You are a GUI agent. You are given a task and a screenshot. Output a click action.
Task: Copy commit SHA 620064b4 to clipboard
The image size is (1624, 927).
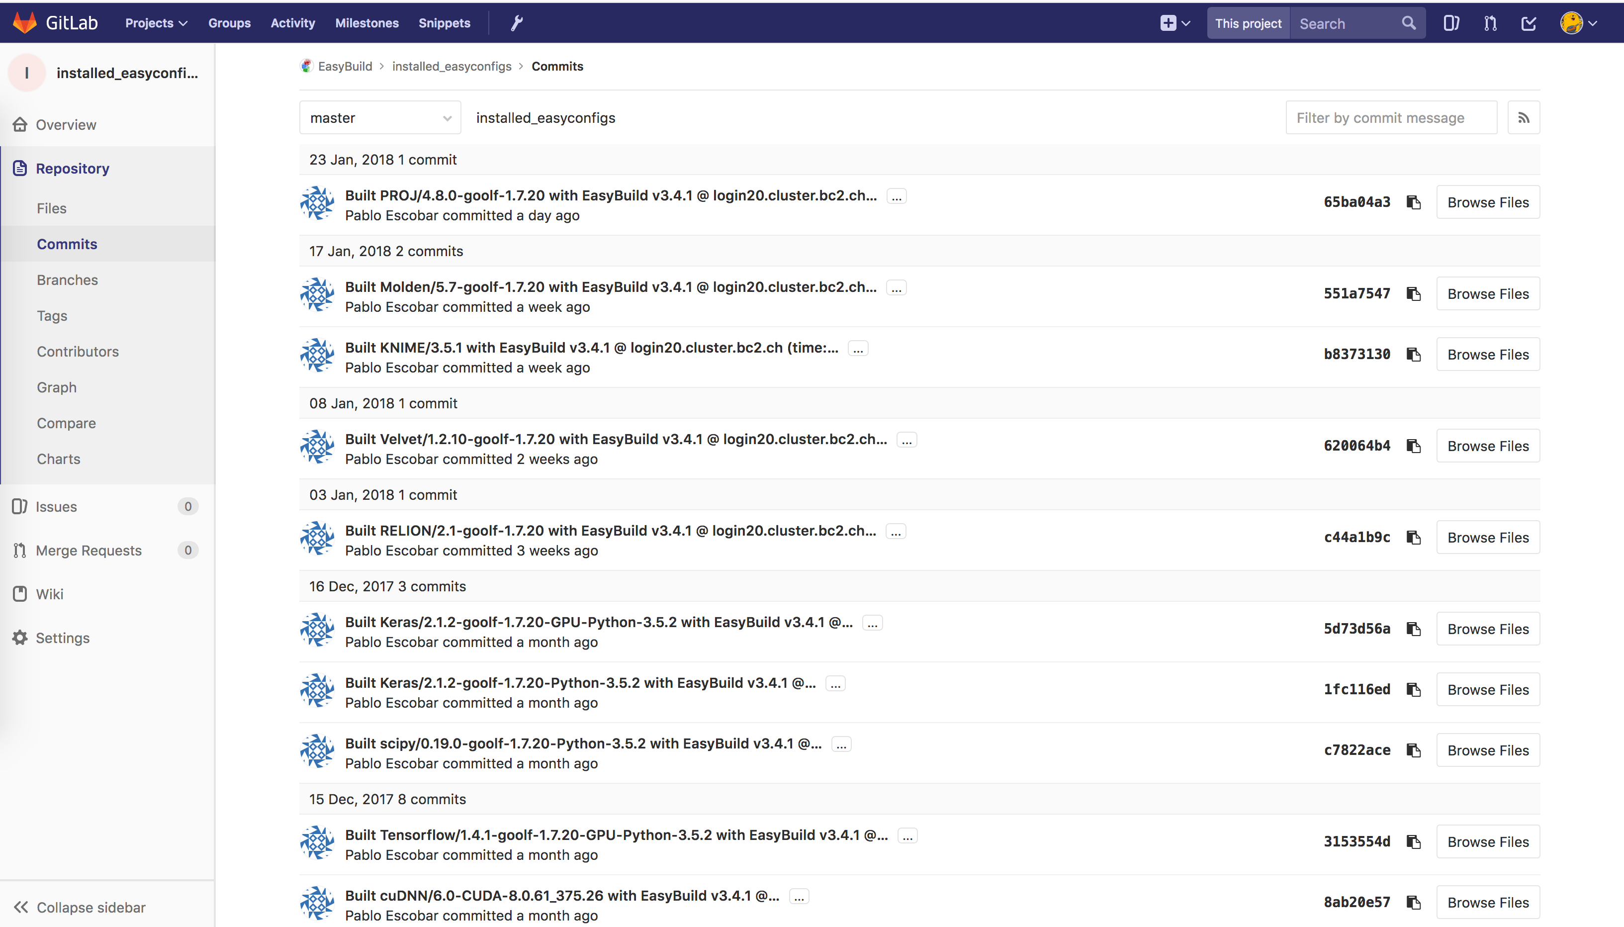1413,446
